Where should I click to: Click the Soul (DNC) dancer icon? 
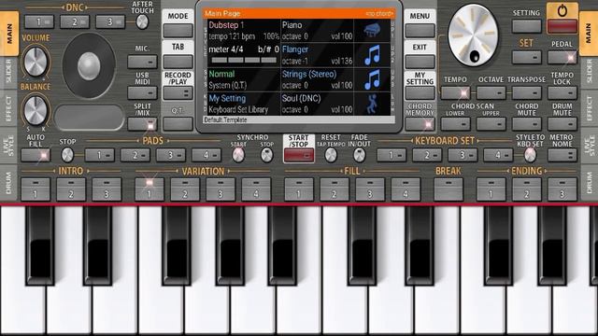click(x=372, y=104)
